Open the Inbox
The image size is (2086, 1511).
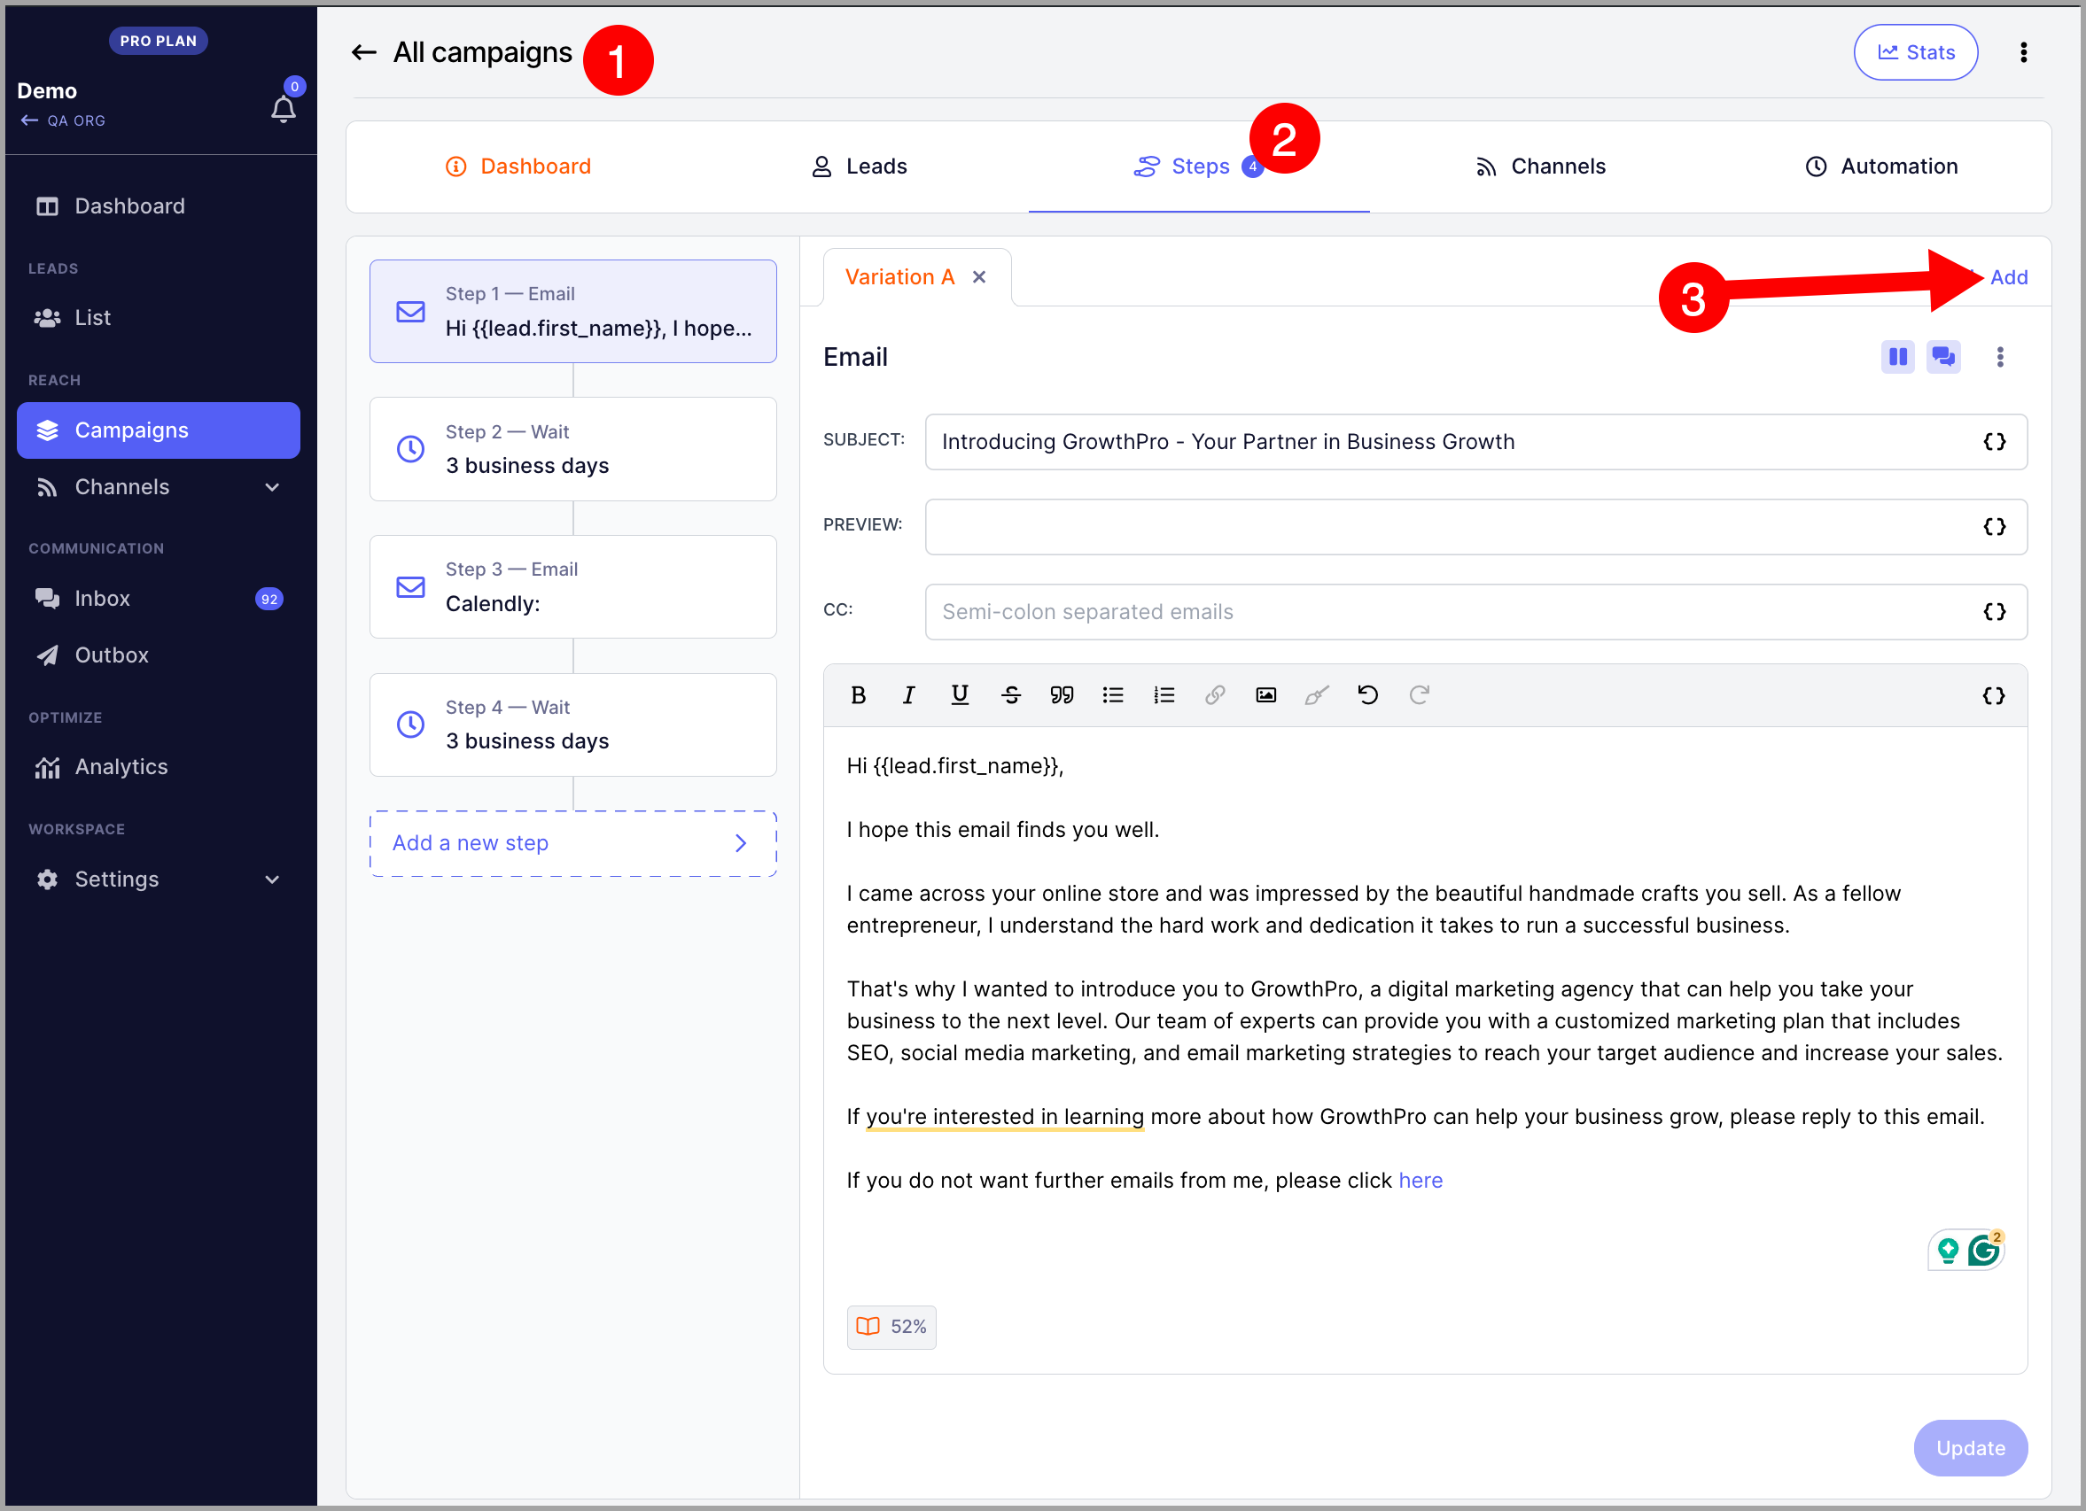[159, 599]
